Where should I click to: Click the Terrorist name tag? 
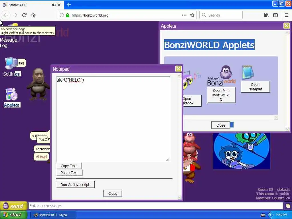click(42, 149)
